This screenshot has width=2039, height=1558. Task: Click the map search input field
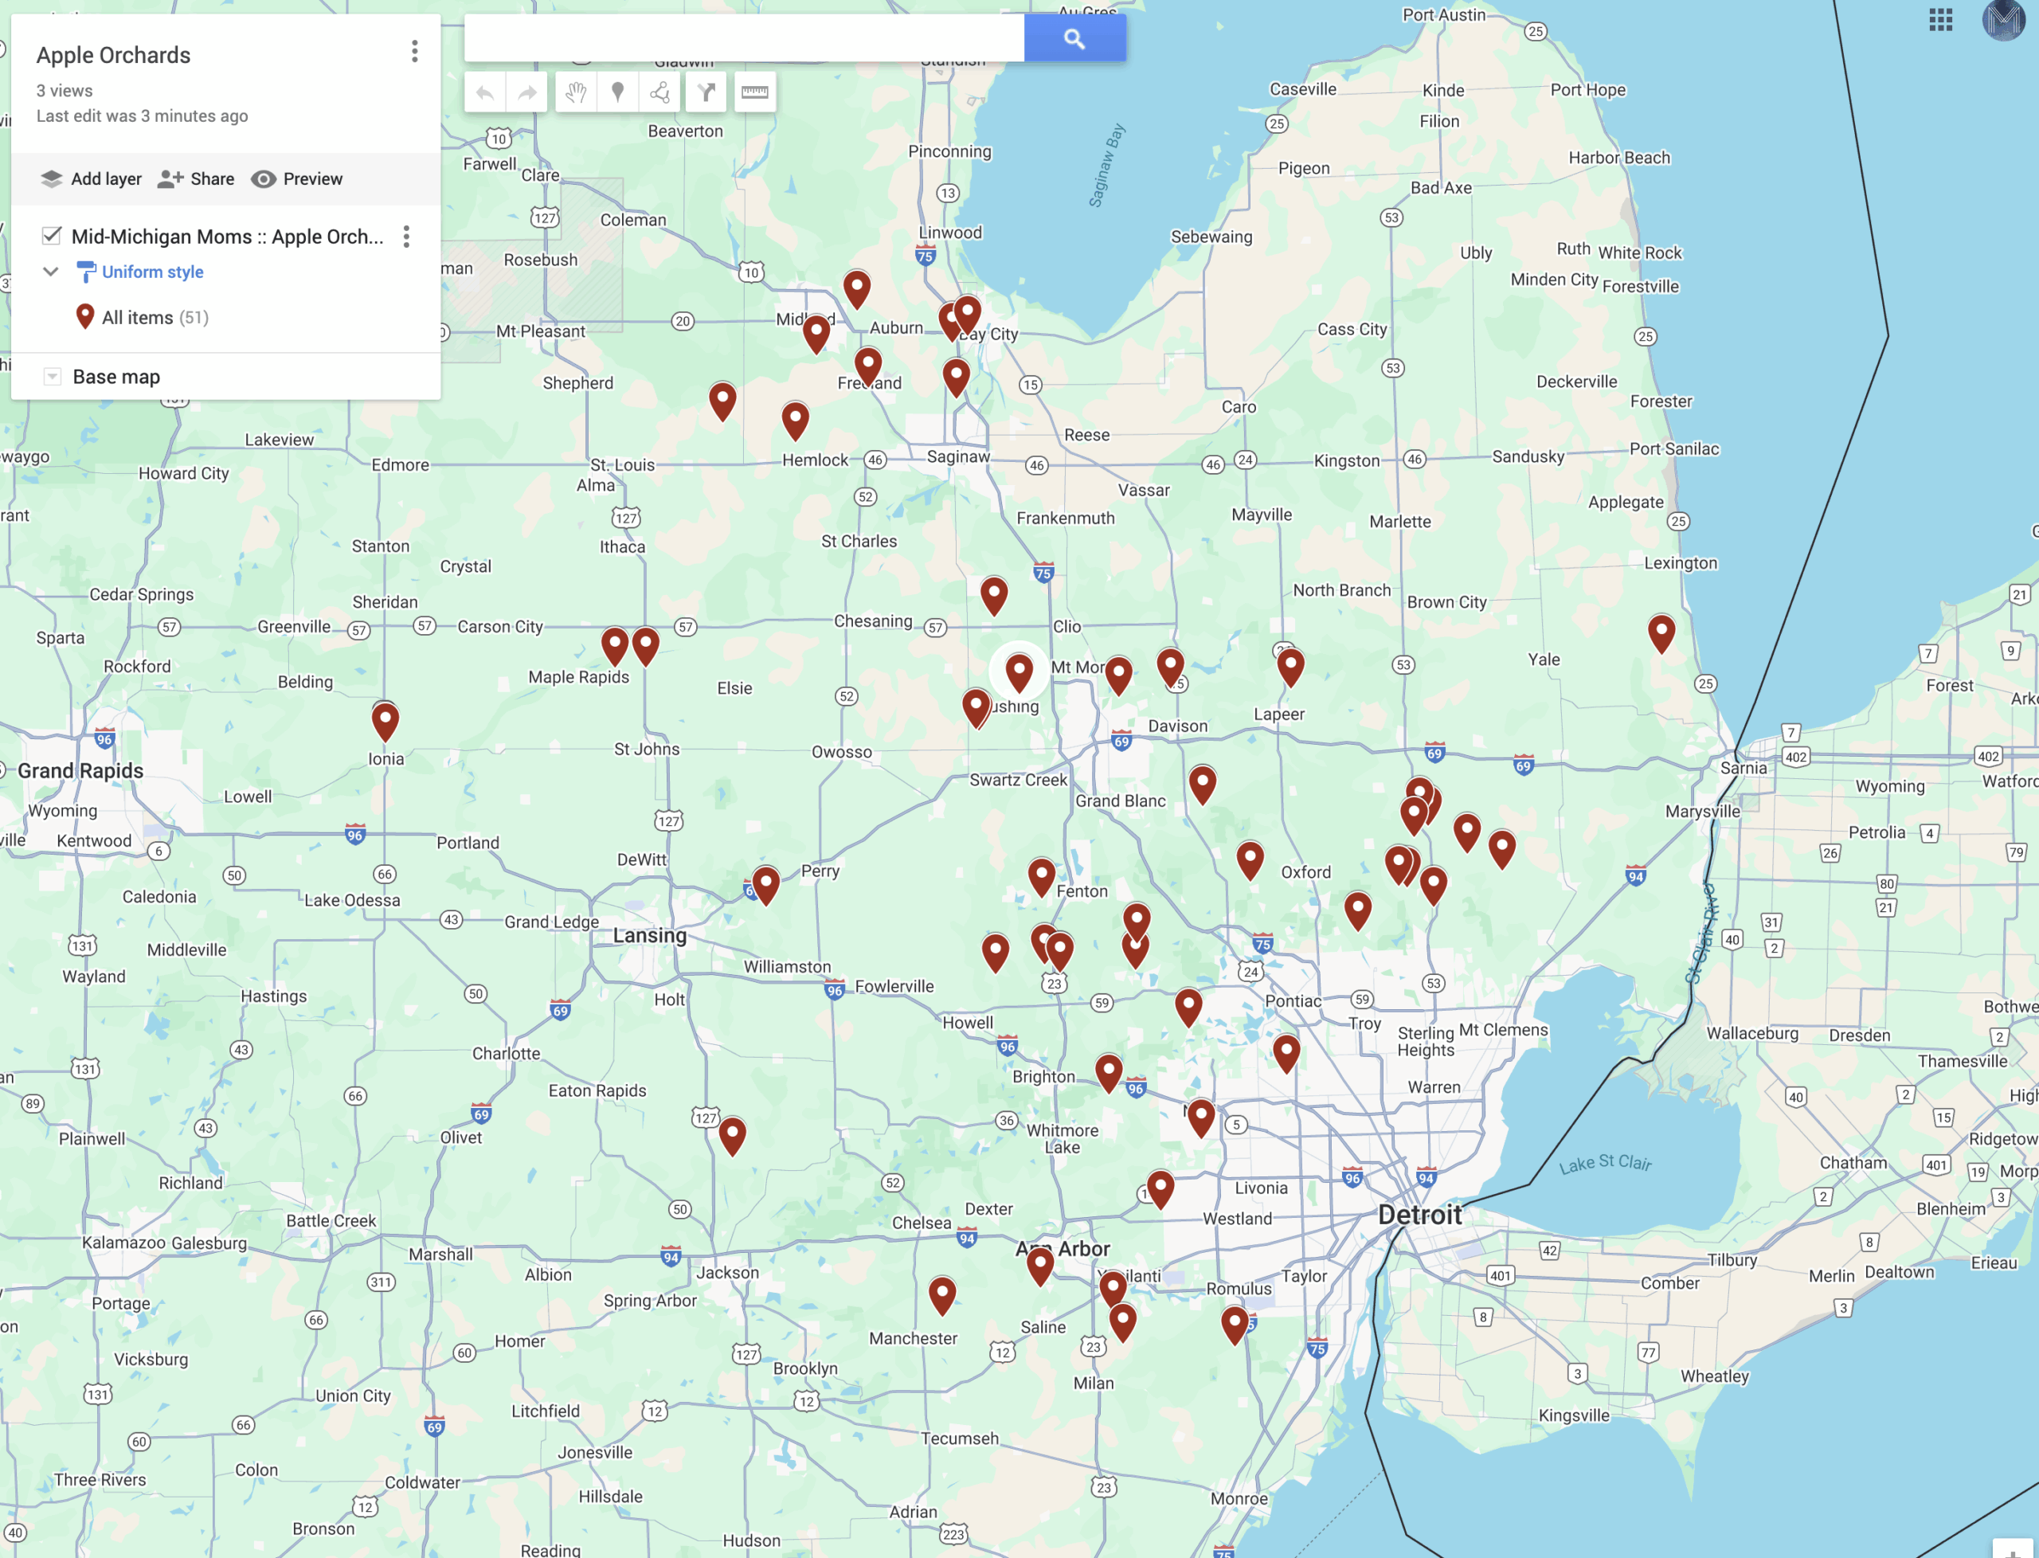tap(744, 38)
